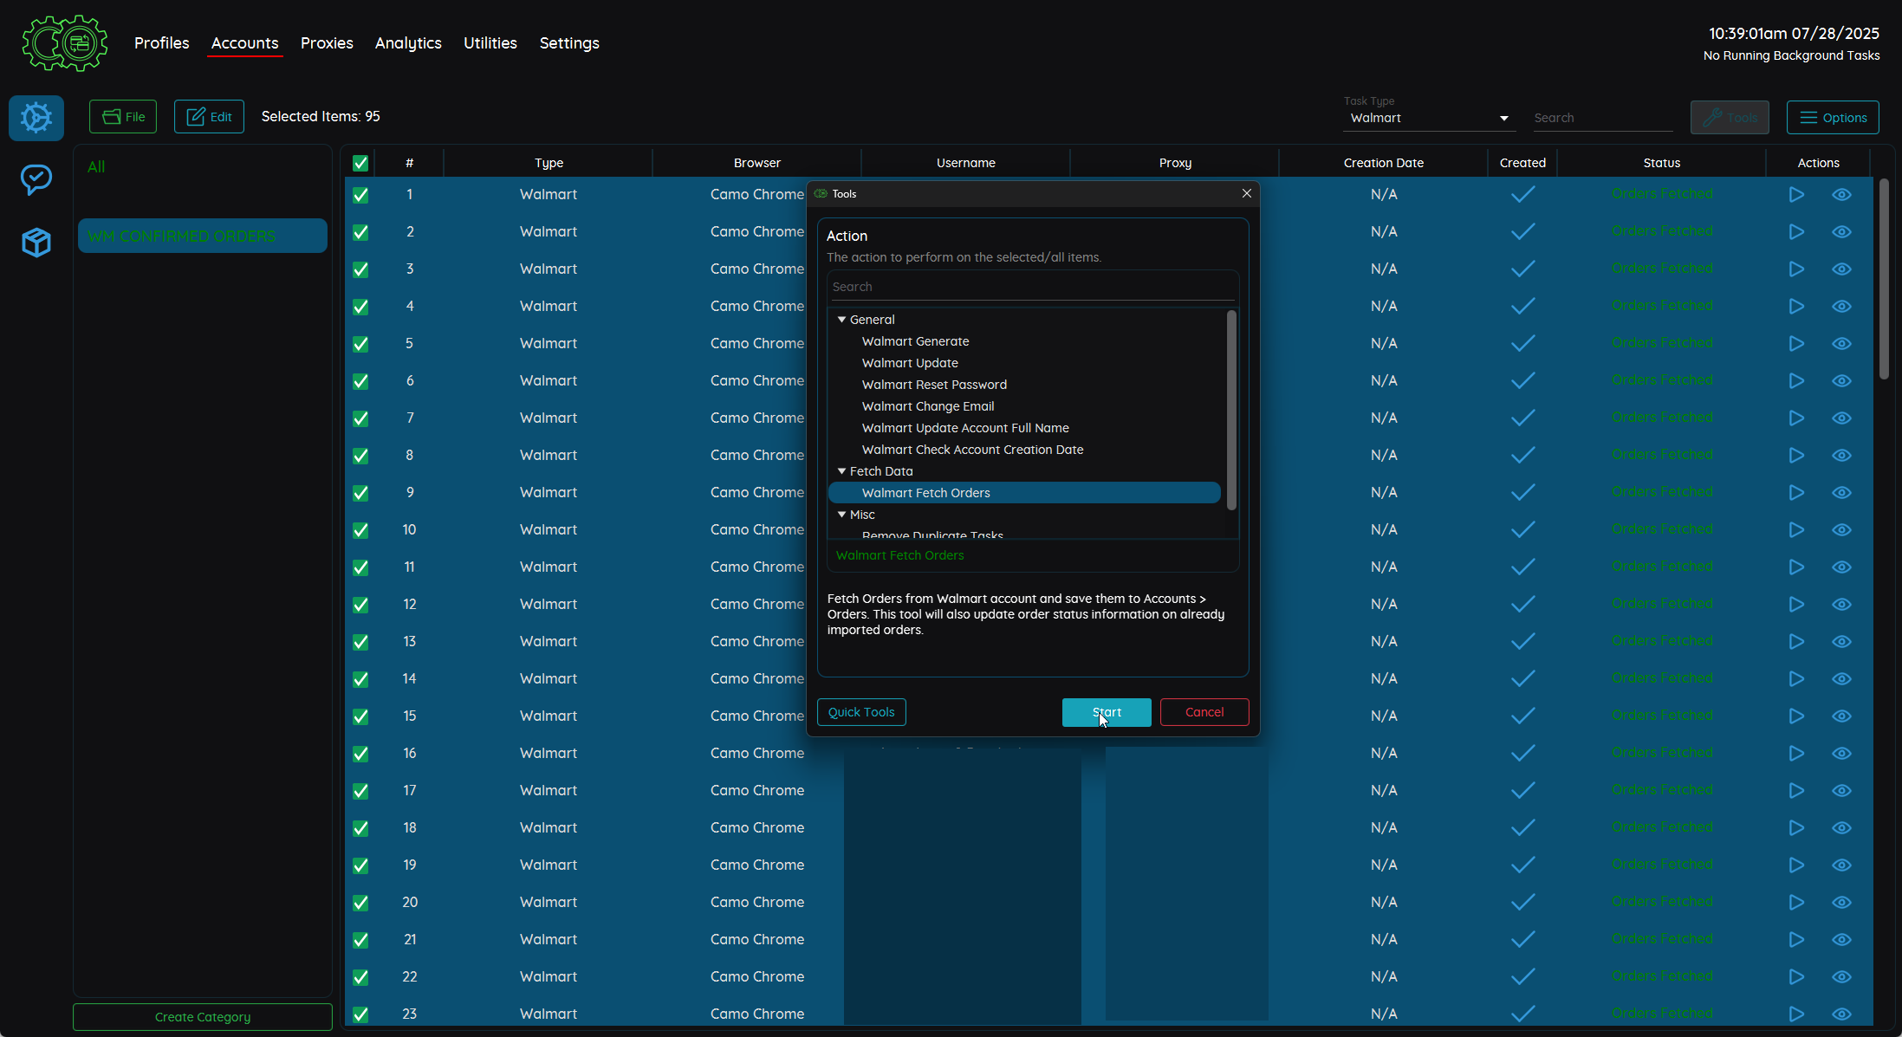The width and height of the screenshot is (1902, 1037).
Task: Open the Task Type Walmart dropdown
Action: pos(1429,119)
